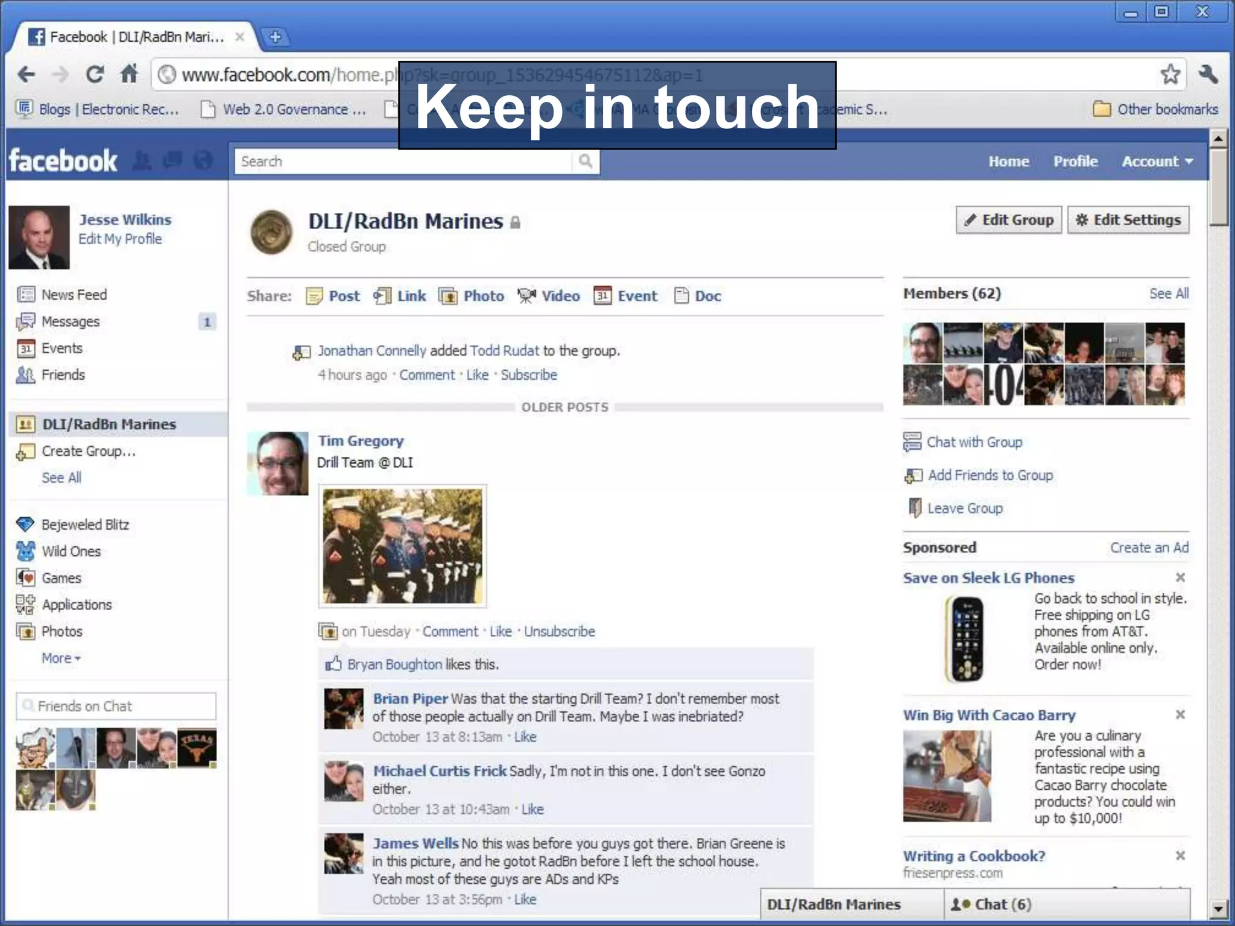Open Blogs Electronic Rec bookmark
The image size is (1235, 926).
tap(98, 109)
